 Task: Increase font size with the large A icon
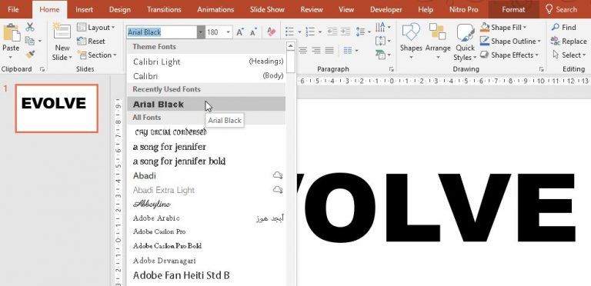tap(240, 32)
